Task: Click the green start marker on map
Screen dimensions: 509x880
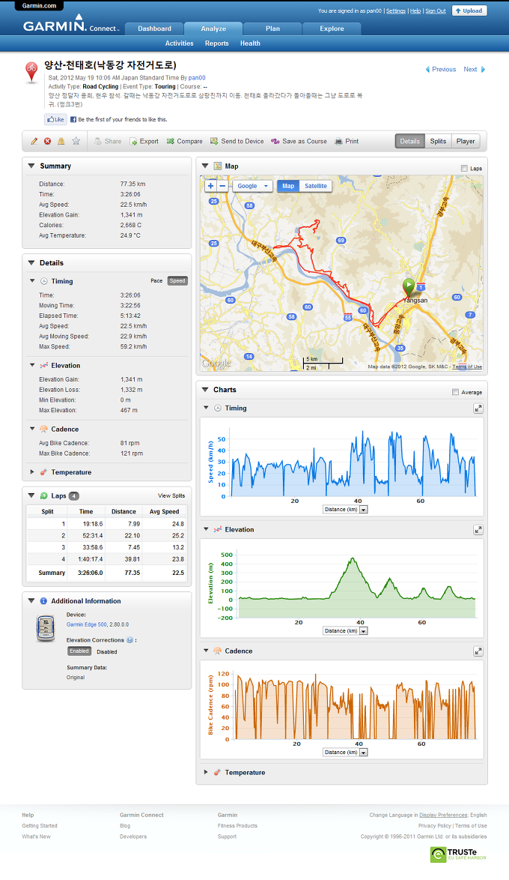Action: click(409, 286)
